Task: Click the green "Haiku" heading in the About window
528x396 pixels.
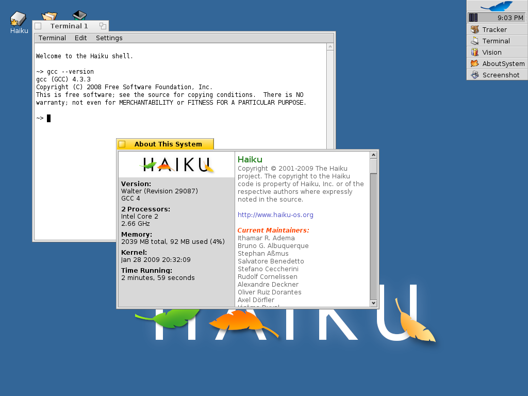Action: click(x=250, y=160)
